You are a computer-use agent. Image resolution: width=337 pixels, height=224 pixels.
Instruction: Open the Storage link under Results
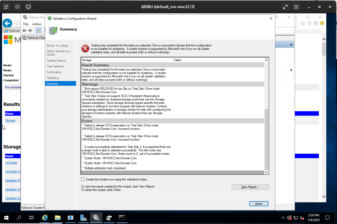point(10,120)
